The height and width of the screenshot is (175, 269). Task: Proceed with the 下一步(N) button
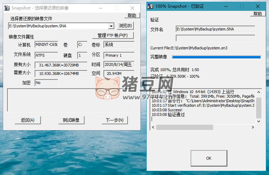point(114,120)
